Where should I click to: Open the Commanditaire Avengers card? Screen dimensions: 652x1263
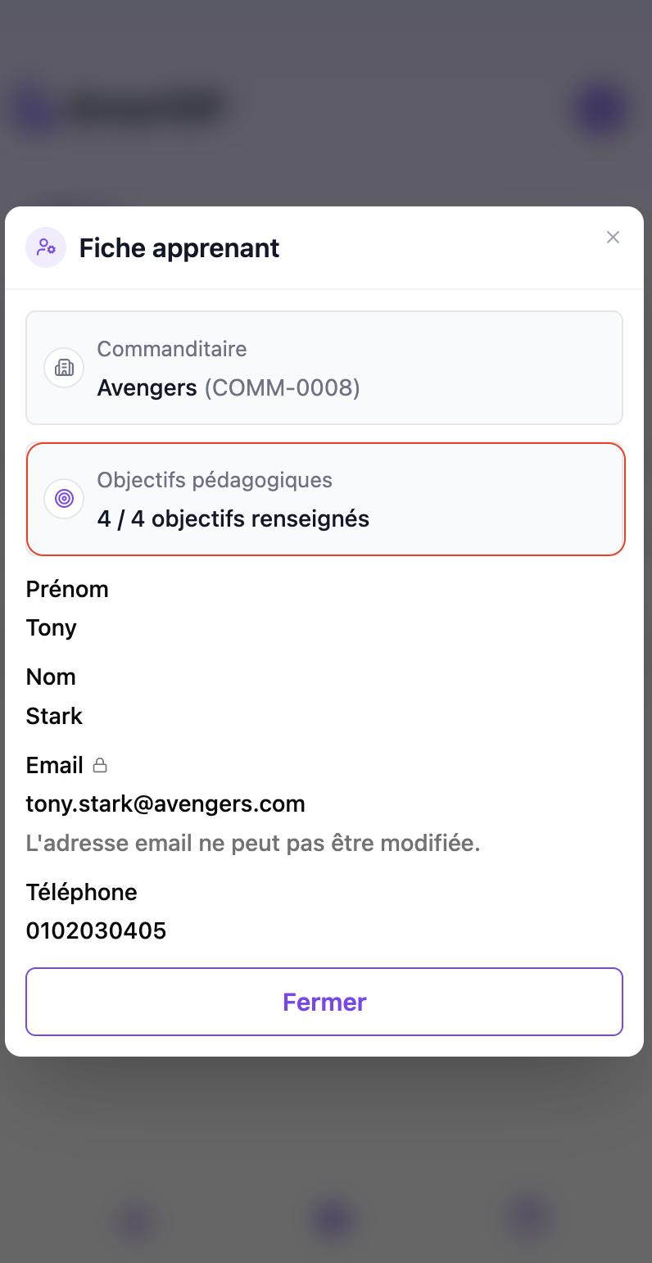pyautogui.click(x=324, y=368)
